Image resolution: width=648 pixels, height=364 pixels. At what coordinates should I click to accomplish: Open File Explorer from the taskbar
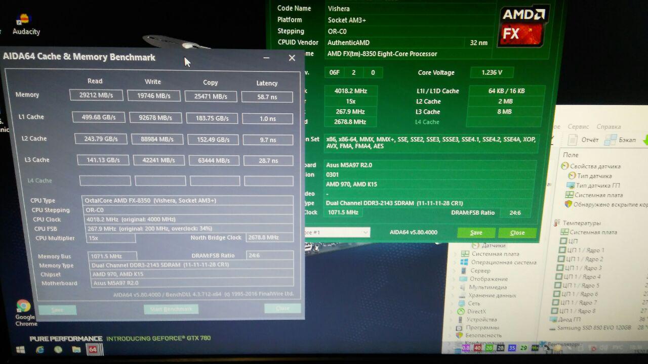(76, 349)
